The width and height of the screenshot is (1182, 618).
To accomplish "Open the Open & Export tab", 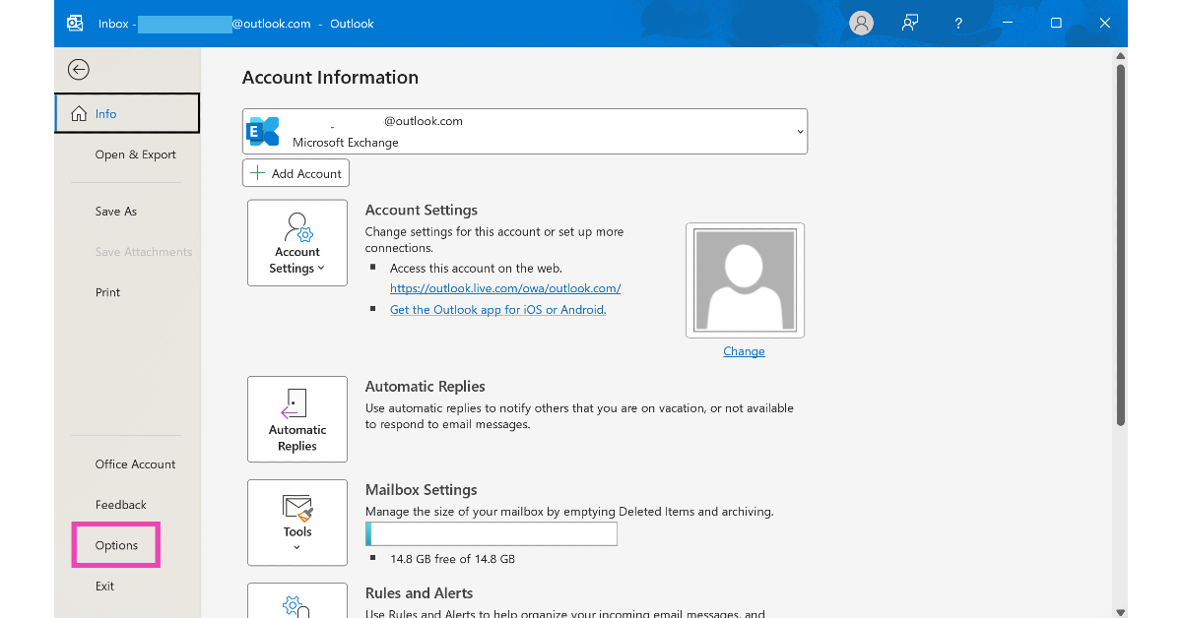I will click(135, 154).
